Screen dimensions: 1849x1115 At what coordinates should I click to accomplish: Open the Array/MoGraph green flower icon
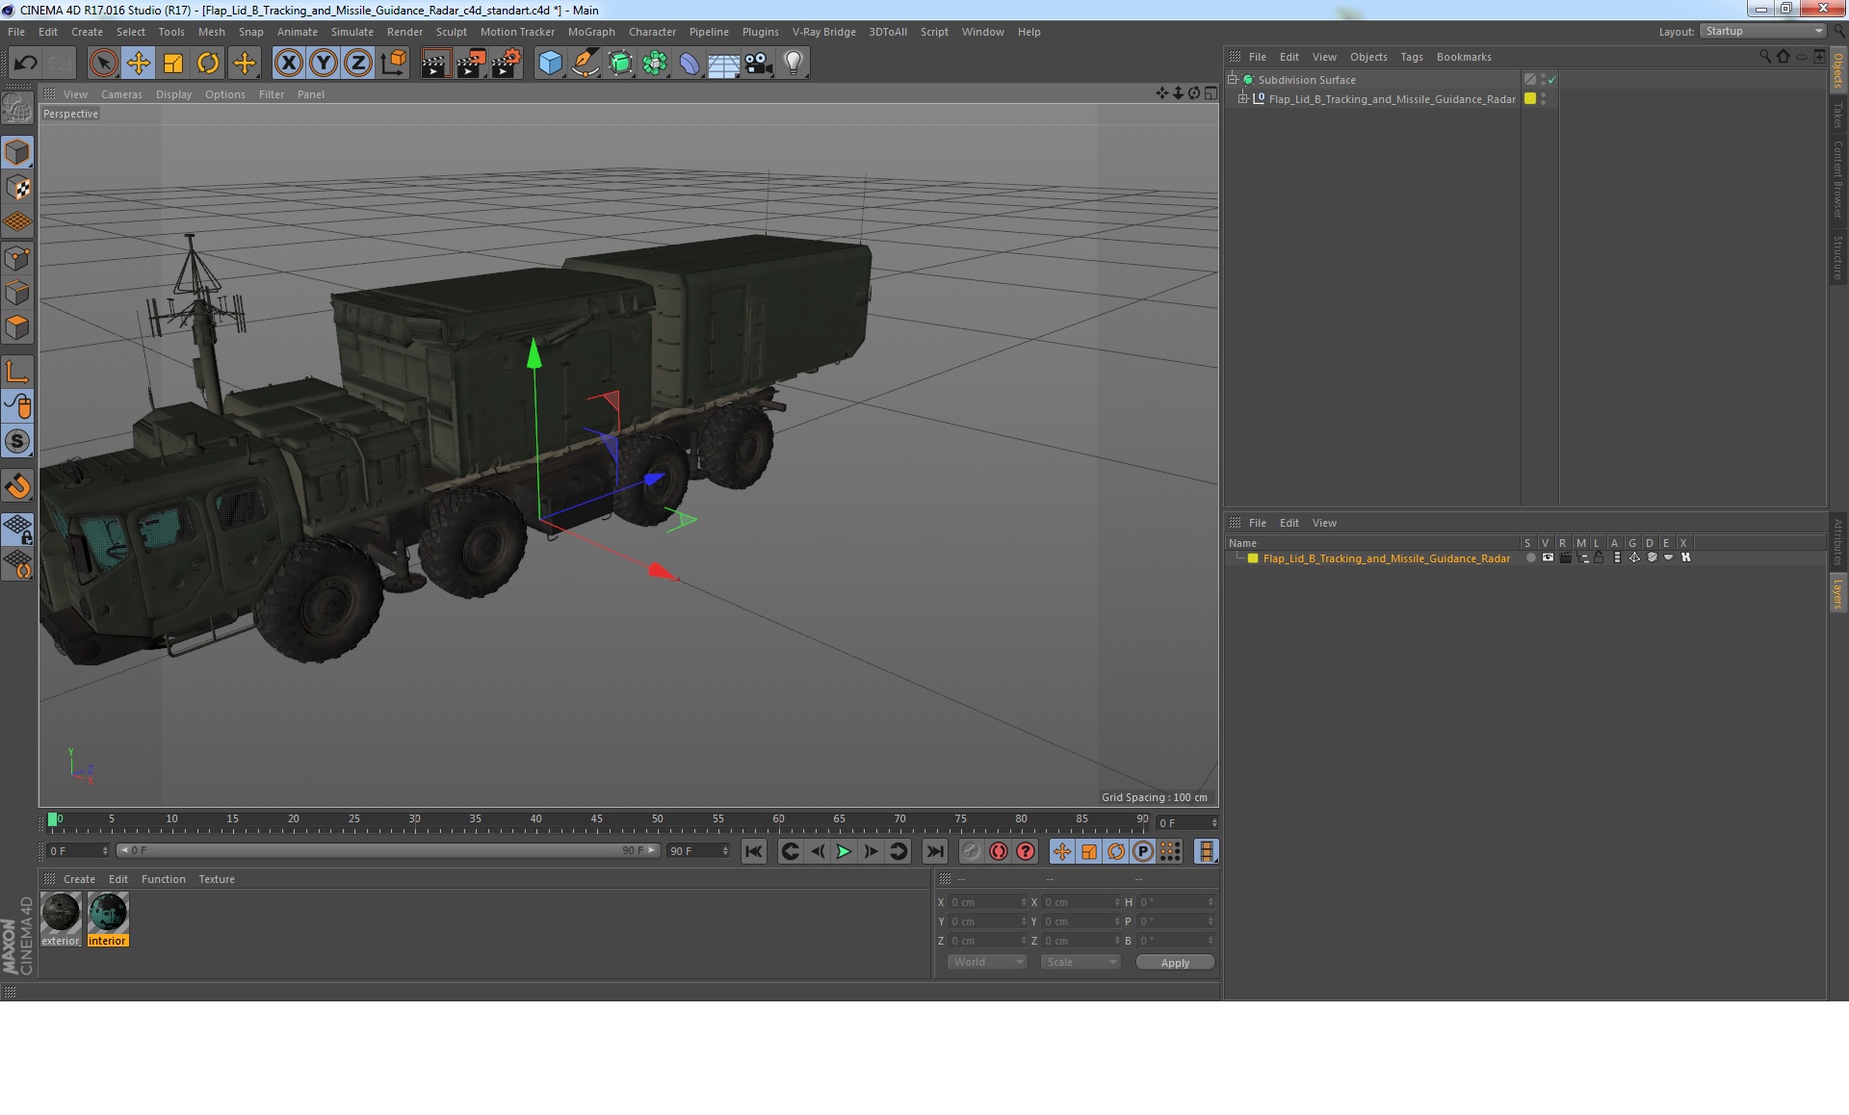(x=655, y=64)
